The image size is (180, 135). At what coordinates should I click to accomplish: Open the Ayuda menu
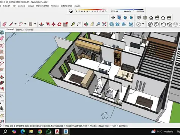point(77,6)
